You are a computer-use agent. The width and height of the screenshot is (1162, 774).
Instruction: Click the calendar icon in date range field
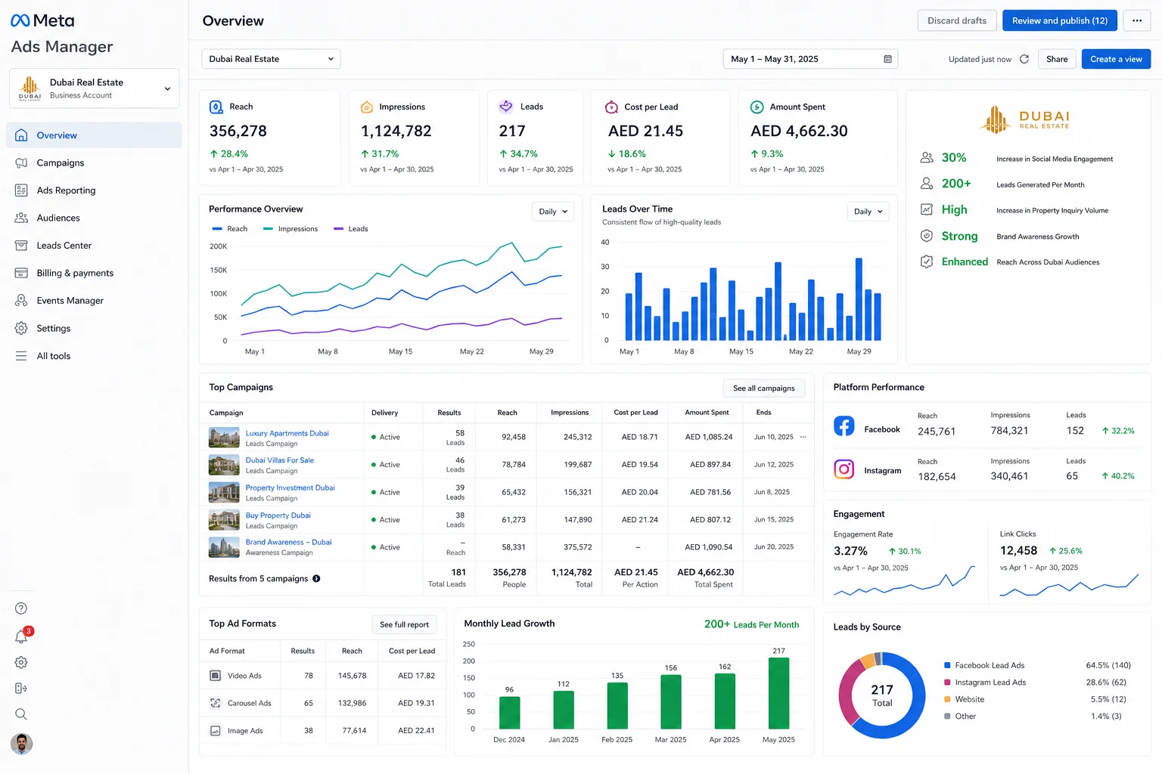[x=887, y=59]
